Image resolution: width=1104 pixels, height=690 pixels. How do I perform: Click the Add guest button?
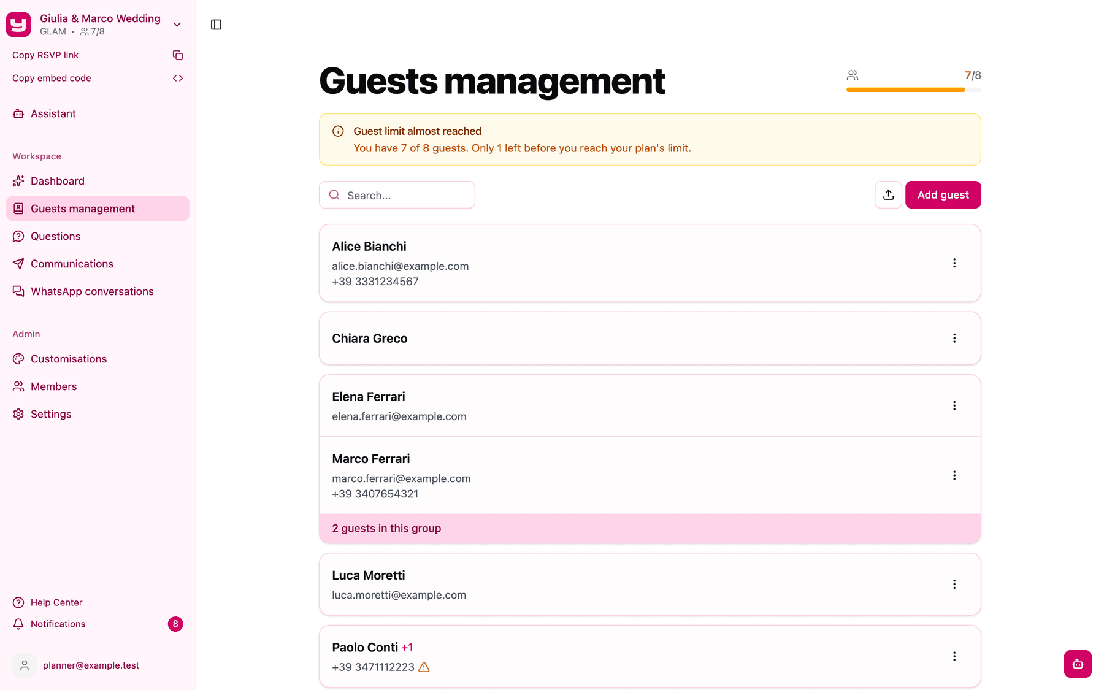click(x=943, y=195)
